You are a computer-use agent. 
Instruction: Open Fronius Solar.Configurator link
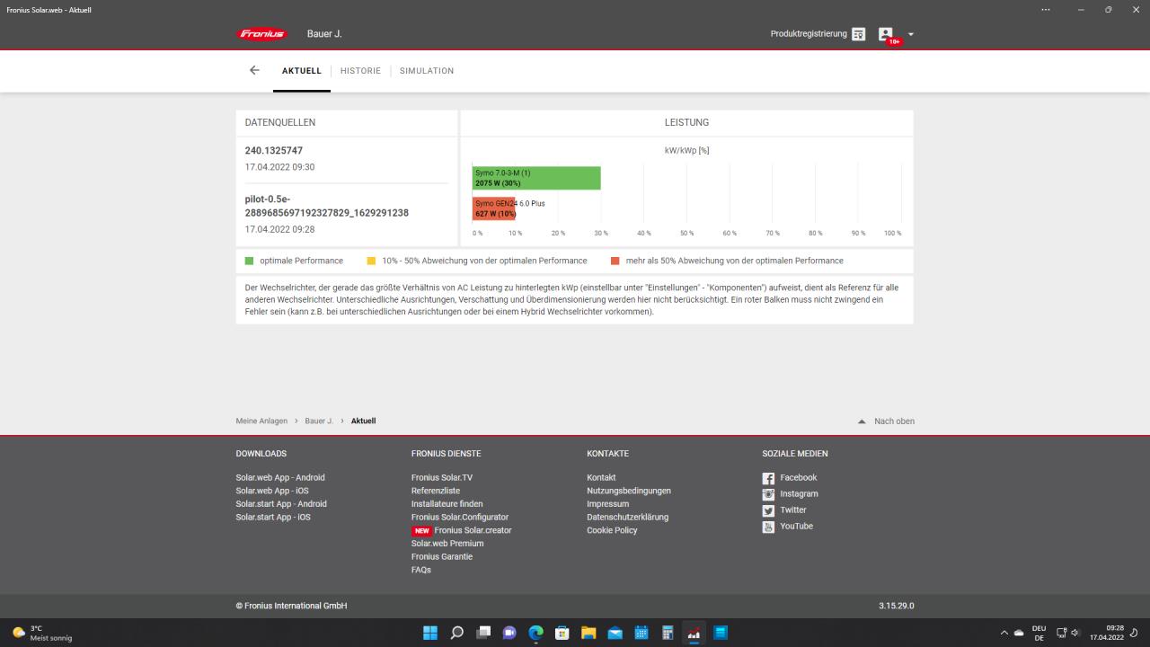(x=460, y=517)
